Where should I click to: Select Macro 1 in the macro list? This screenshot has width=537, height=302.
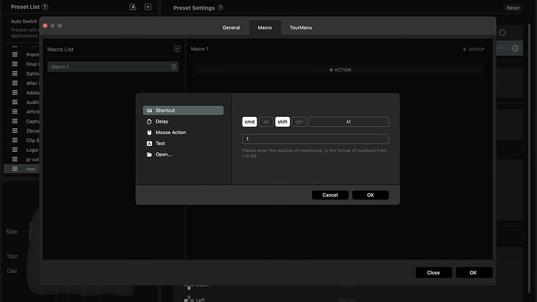click(x=113, y=67)
